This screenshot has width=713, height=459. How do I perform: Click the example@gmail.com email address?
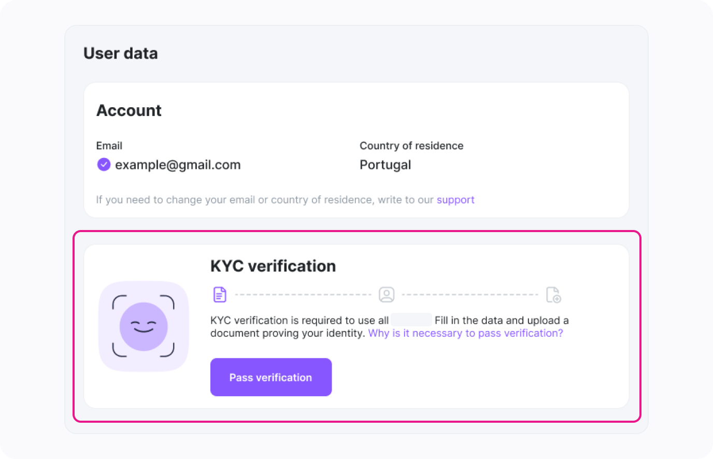click(178, 165)
